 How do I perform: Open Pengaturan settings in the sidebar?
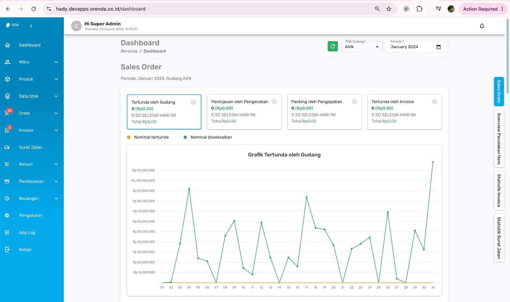pos(32,215)
